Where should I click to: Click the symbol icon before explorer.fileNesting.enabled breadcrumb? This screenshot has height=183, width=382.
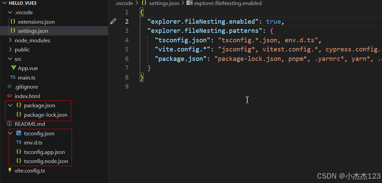pyautogui.click(x=189, y=3)
